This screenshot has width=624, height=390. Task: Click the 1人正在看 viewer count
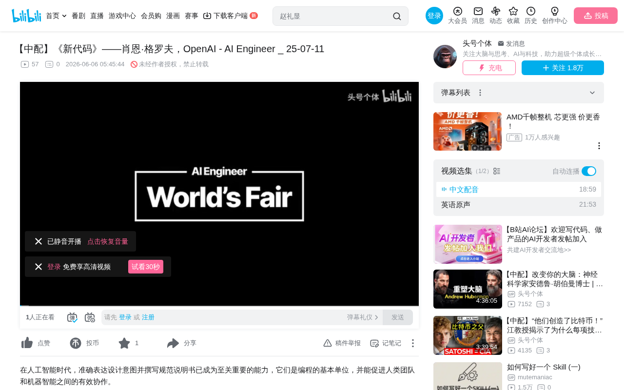(40, 317)
